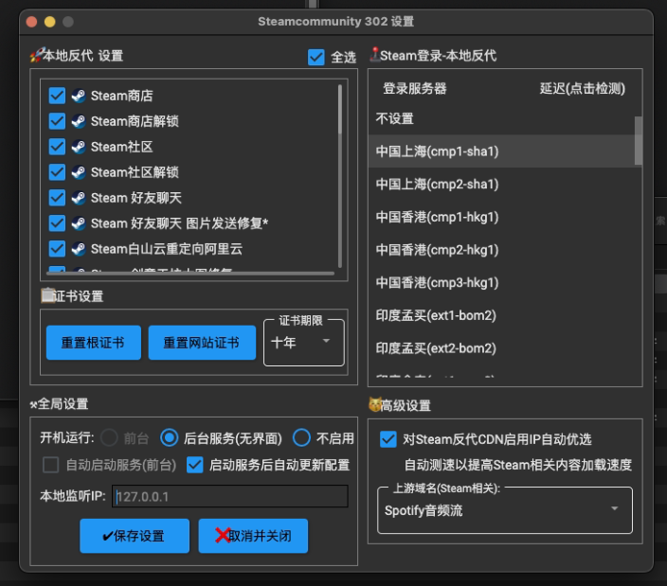This screenshot has height=586, width=667.
Task: Click the joystick icon beside Steam登录-本地反代
Action: [375, 54]
